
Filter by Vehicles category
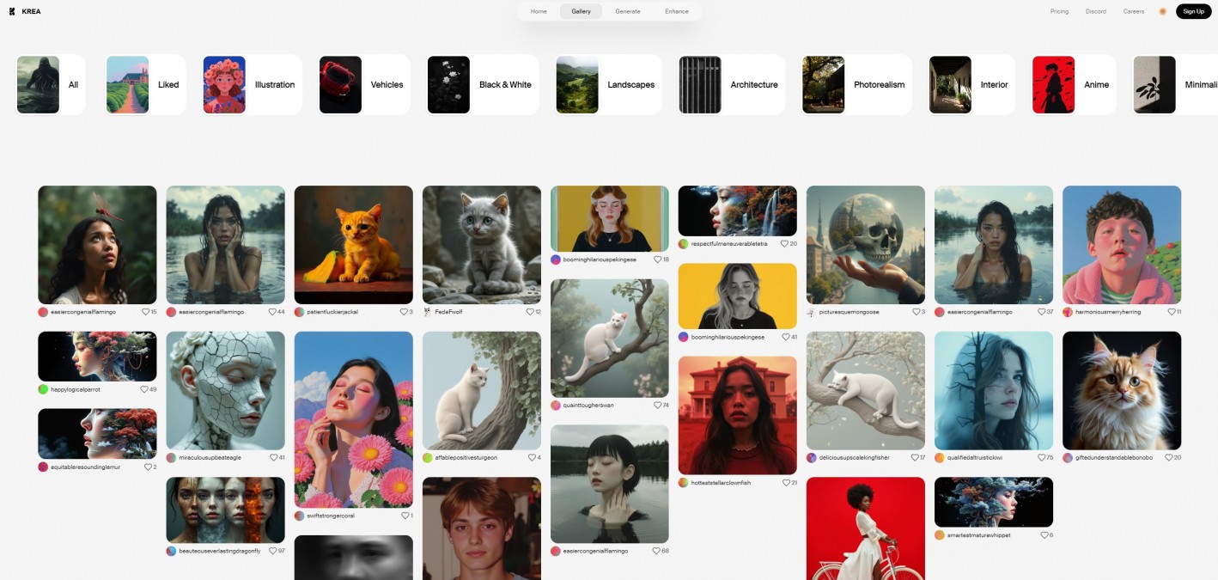click(365, 85)
